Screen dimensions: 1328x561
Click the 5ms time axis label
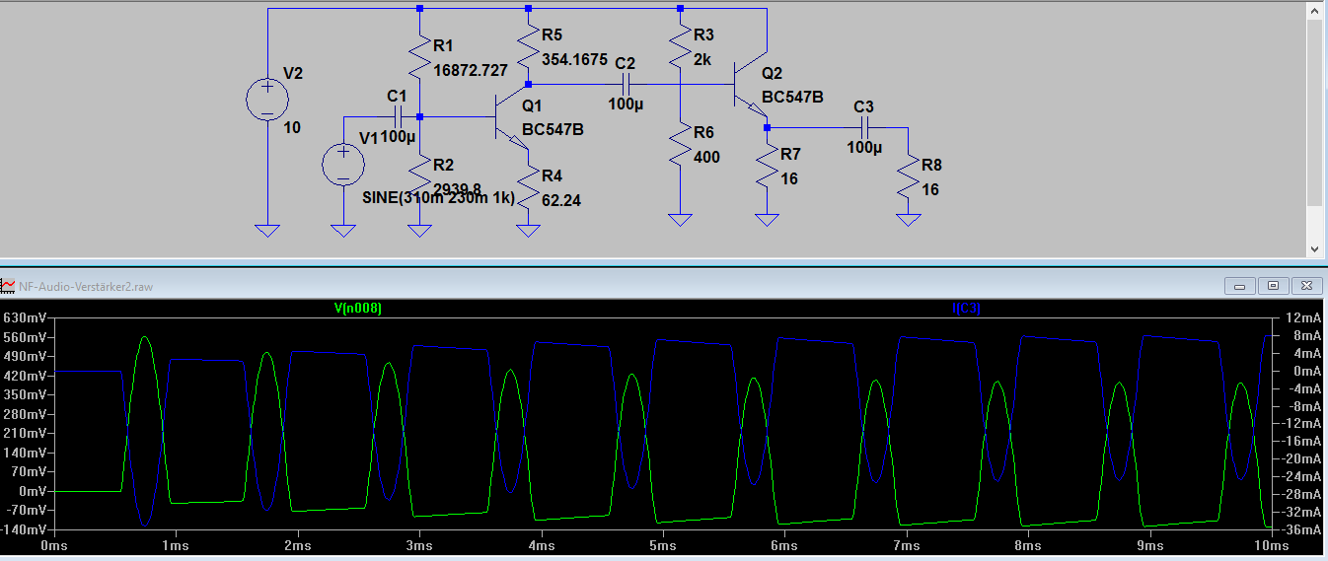[x=663, y=545]
